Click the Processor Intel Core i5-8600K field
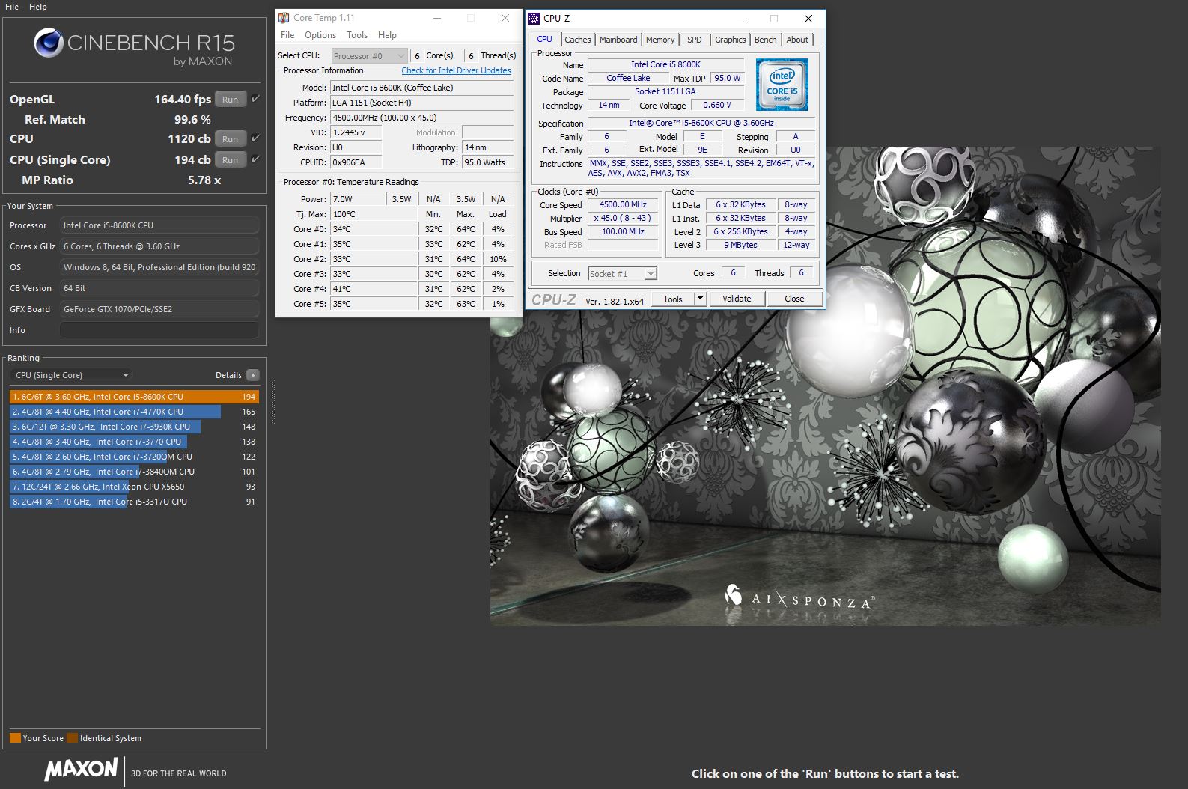 point(159,225)
